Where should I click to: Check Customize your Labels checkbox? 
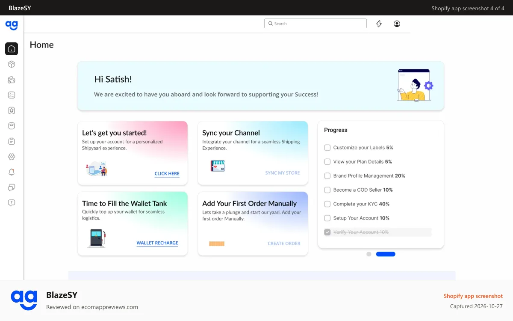pos(327,148)
